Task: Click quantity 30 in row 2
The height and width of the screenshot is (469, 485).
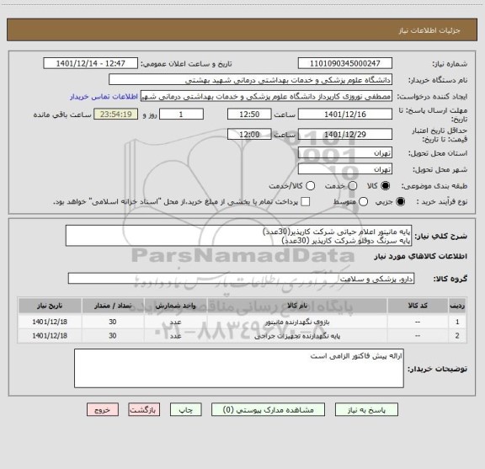Action: (113, 336)
